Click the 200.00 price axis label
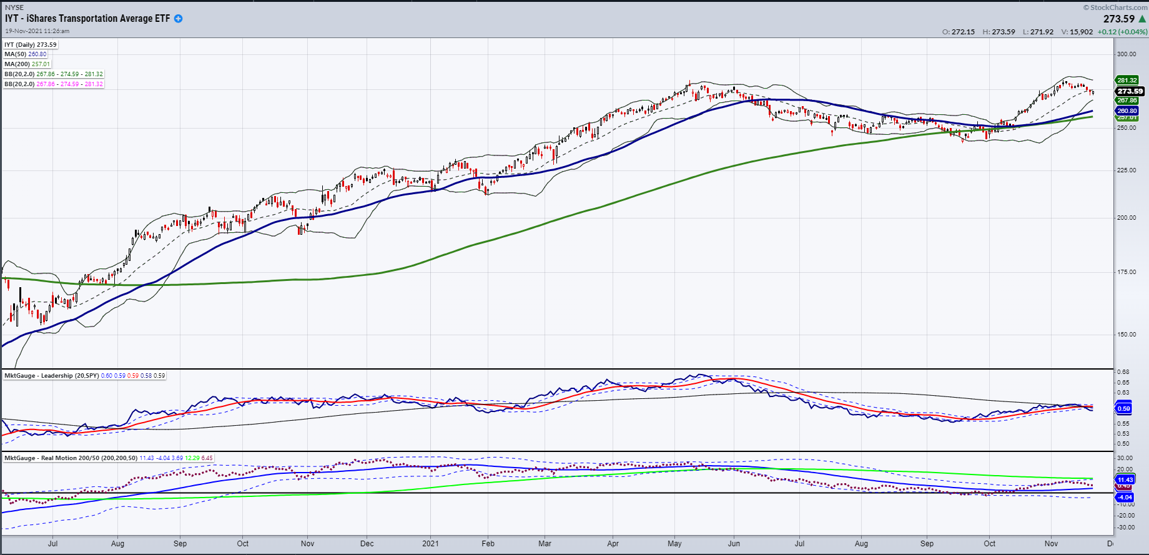The width and height of the screenshot is (1149, 555). point(1127,218)
